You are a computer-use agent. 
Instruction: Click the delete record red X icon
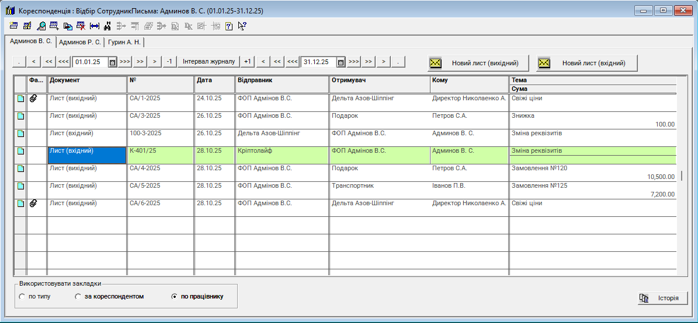pos(81,26)
